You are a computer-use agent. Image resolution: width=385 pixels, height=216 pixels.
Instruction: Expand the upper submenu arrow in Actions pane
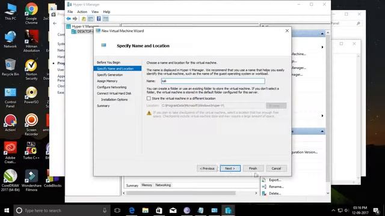(x=322, y=47)
